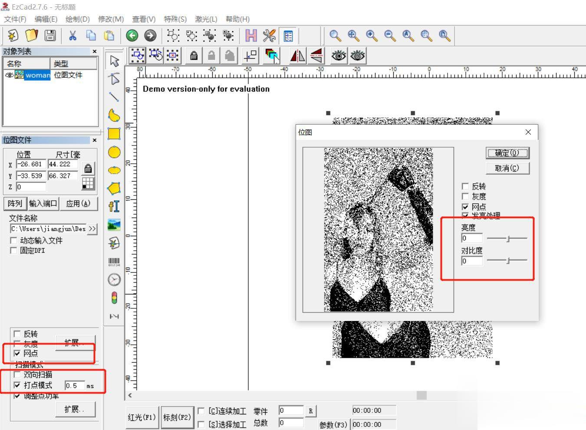Open the 激光(L) menu

[206, 19]
